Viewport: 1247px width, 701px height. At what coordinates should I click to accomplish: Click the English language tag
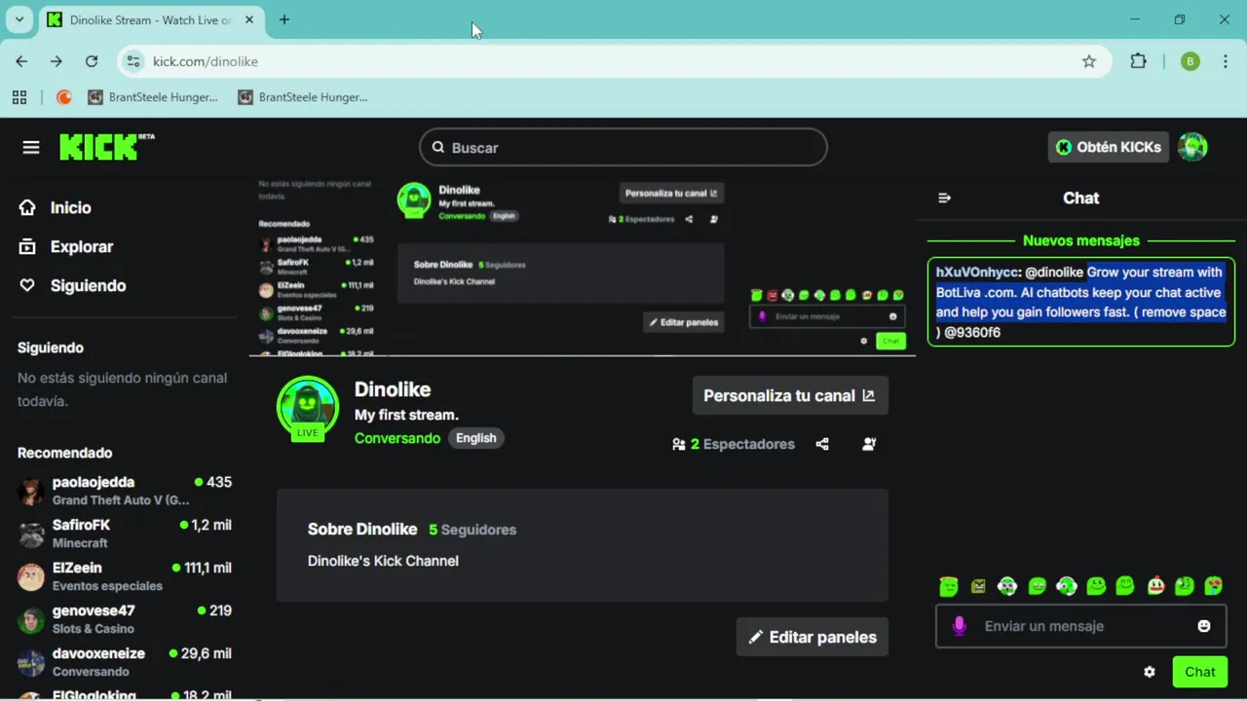(476, 438)
